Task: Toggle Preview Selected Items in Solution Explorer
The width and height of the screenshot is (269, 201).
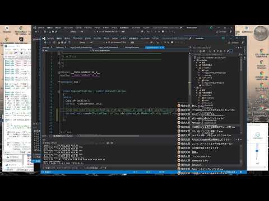Action: click(231, 51)
